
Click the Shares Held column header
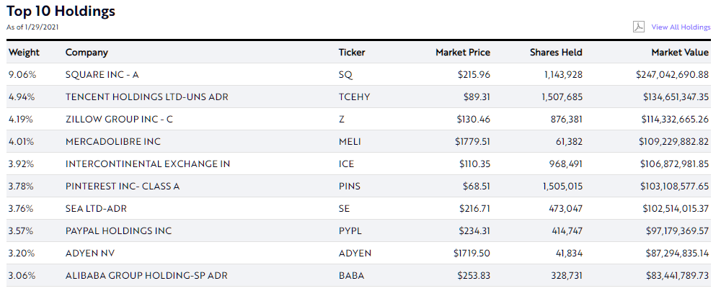556,53
